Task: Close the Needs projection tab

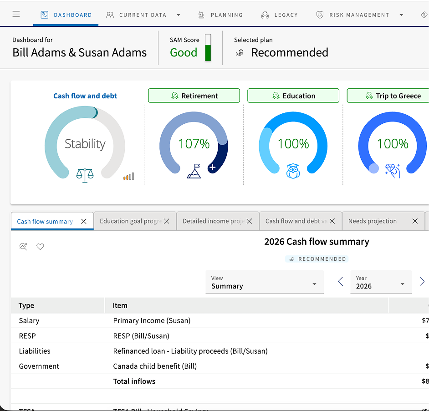Action: 415,221
